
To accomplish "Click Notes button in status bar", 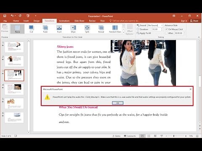I will tap(117, 136).
